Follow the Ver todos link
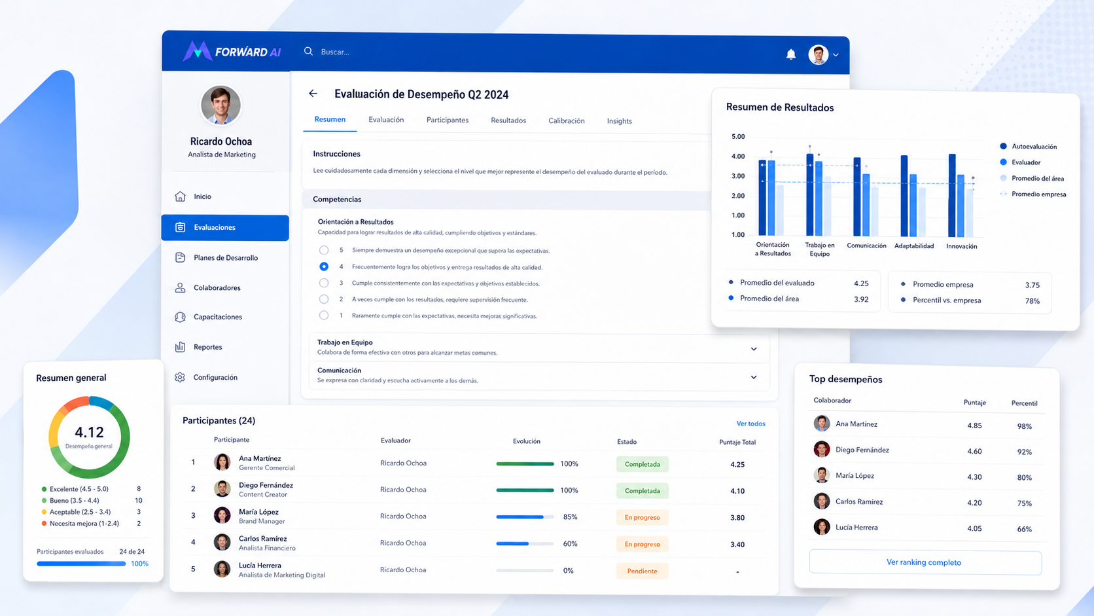1094x616 pixels. pyautogui.click(x=750, y=424)
